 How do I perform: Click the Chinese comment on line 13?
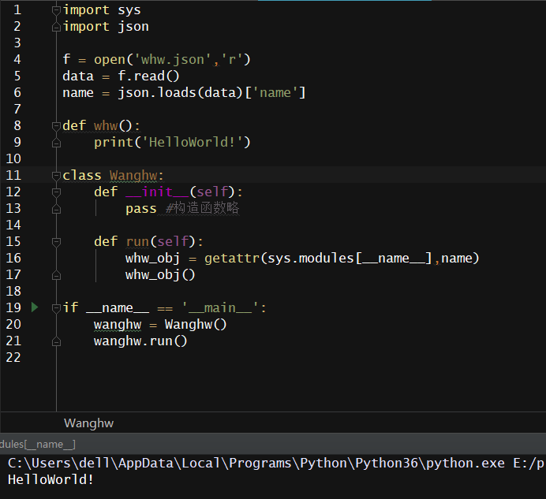coord(203,208)
